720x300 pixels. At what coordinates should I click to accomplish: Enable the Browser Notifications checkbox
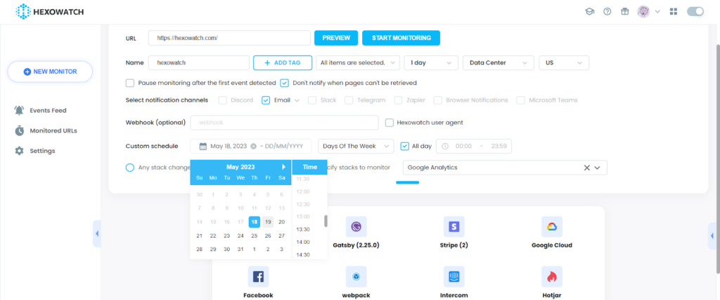click(438, 100)
